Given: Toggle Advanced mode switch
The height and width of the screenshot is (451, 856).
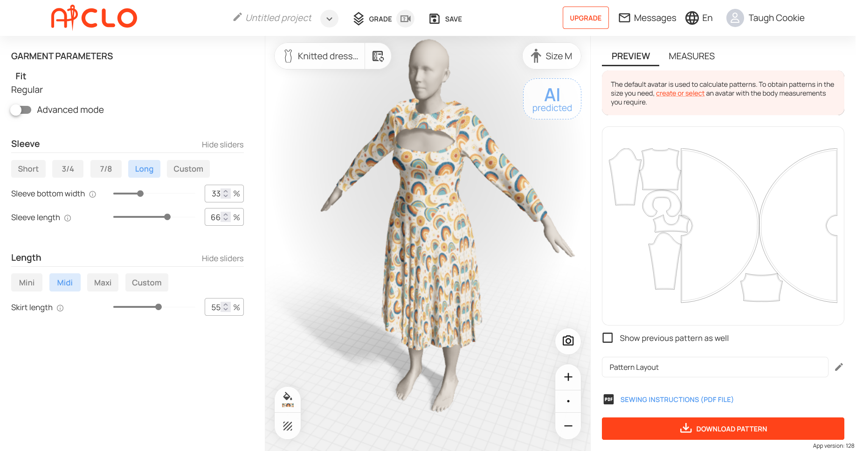Looking at the screenshot, I should (x=21, y=110).
